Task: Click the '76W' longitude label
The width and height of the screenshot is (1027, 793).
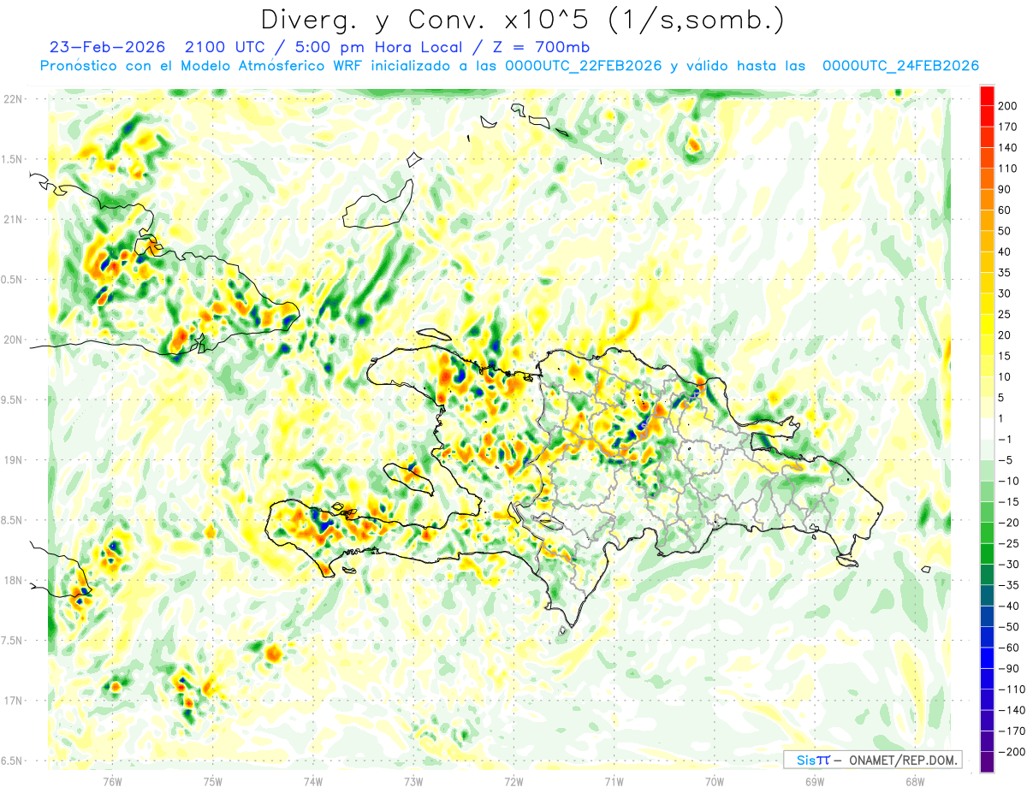Action: (113, 781)
